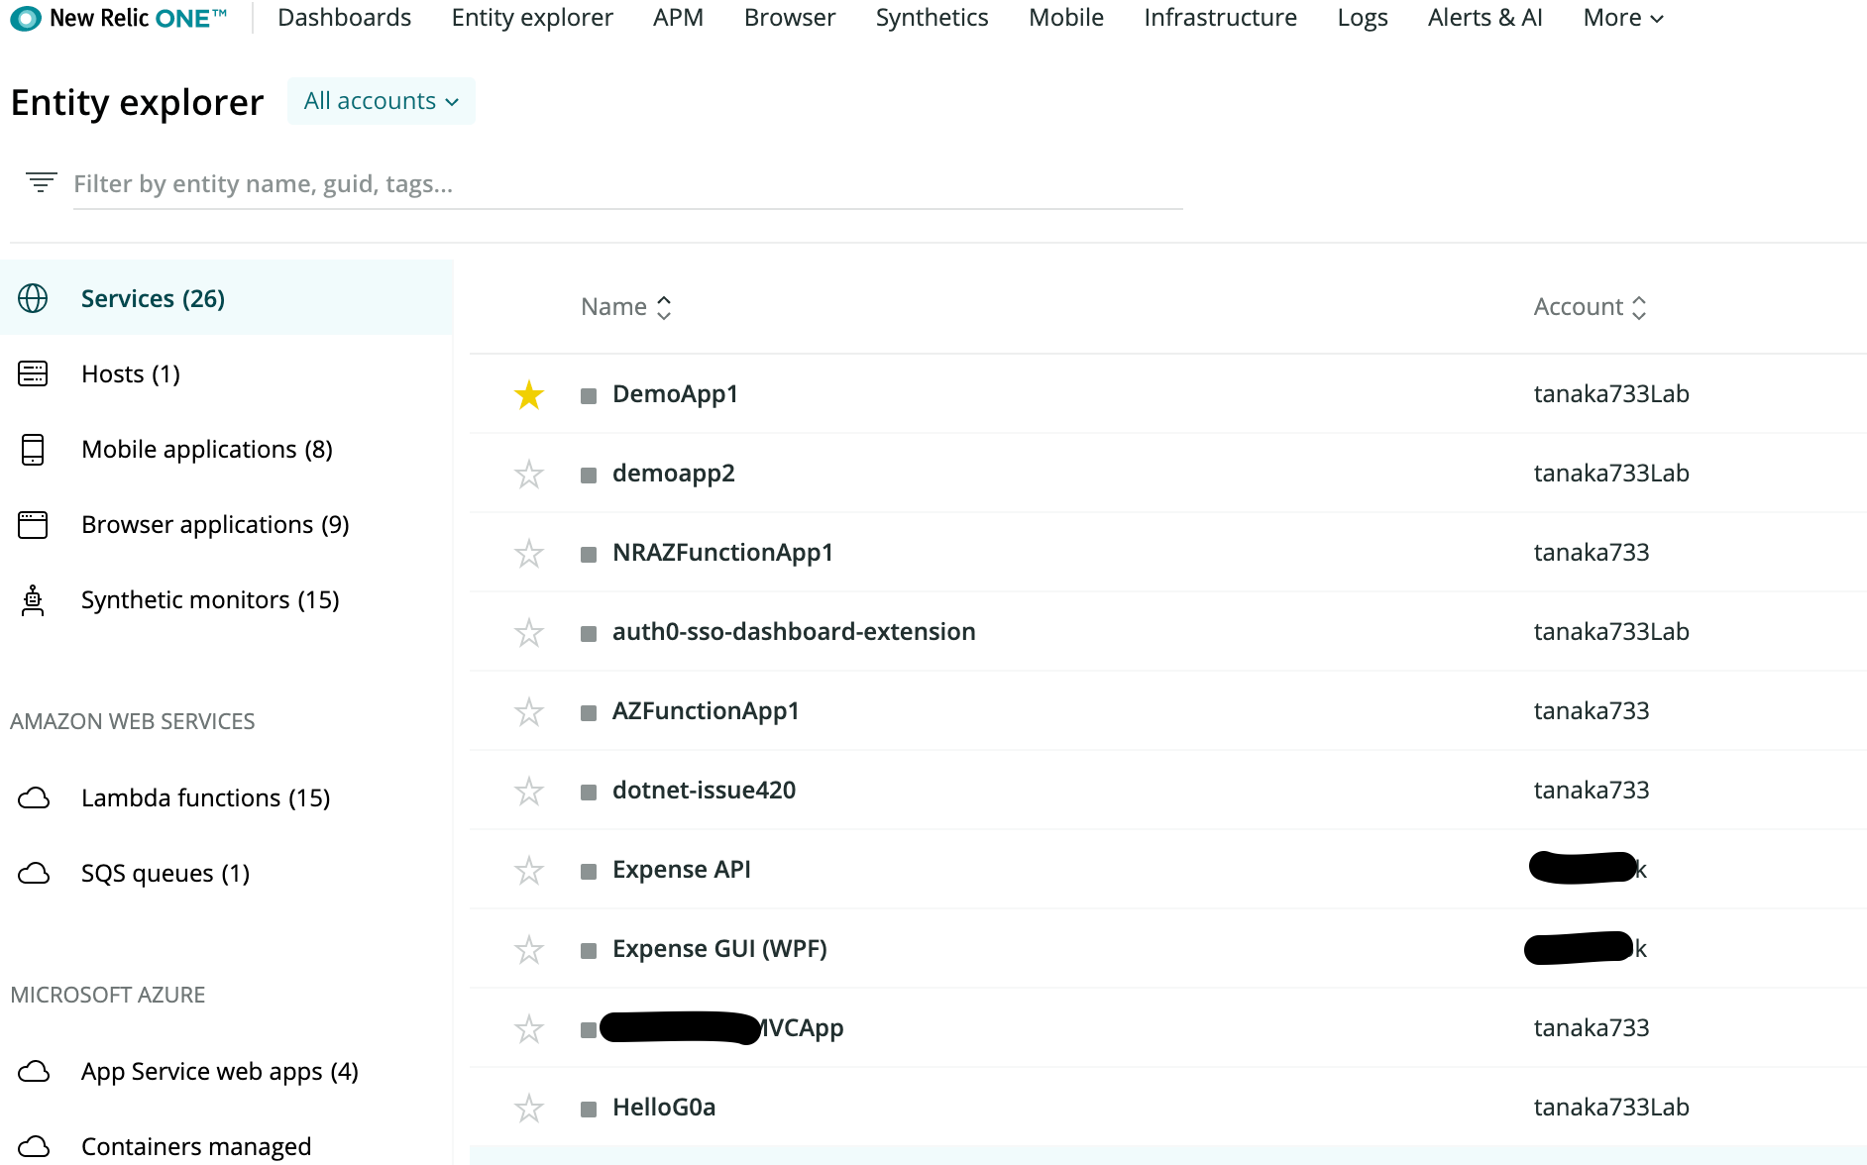Click the server icon beside Hosts
The image size is (1867, 1165).
[x=33, y=373]
